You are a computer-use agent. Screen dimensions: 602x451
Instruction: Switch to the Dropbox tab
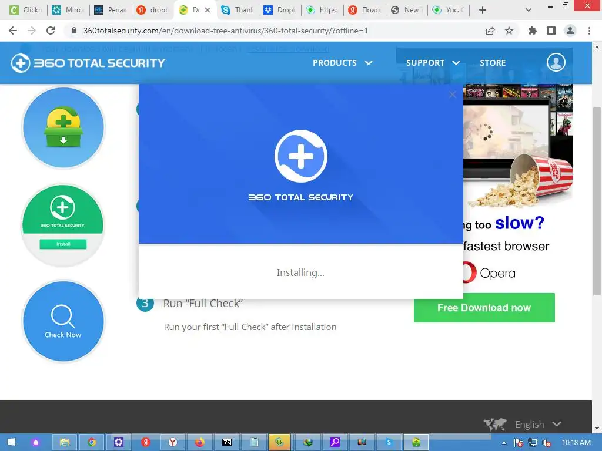280,10
